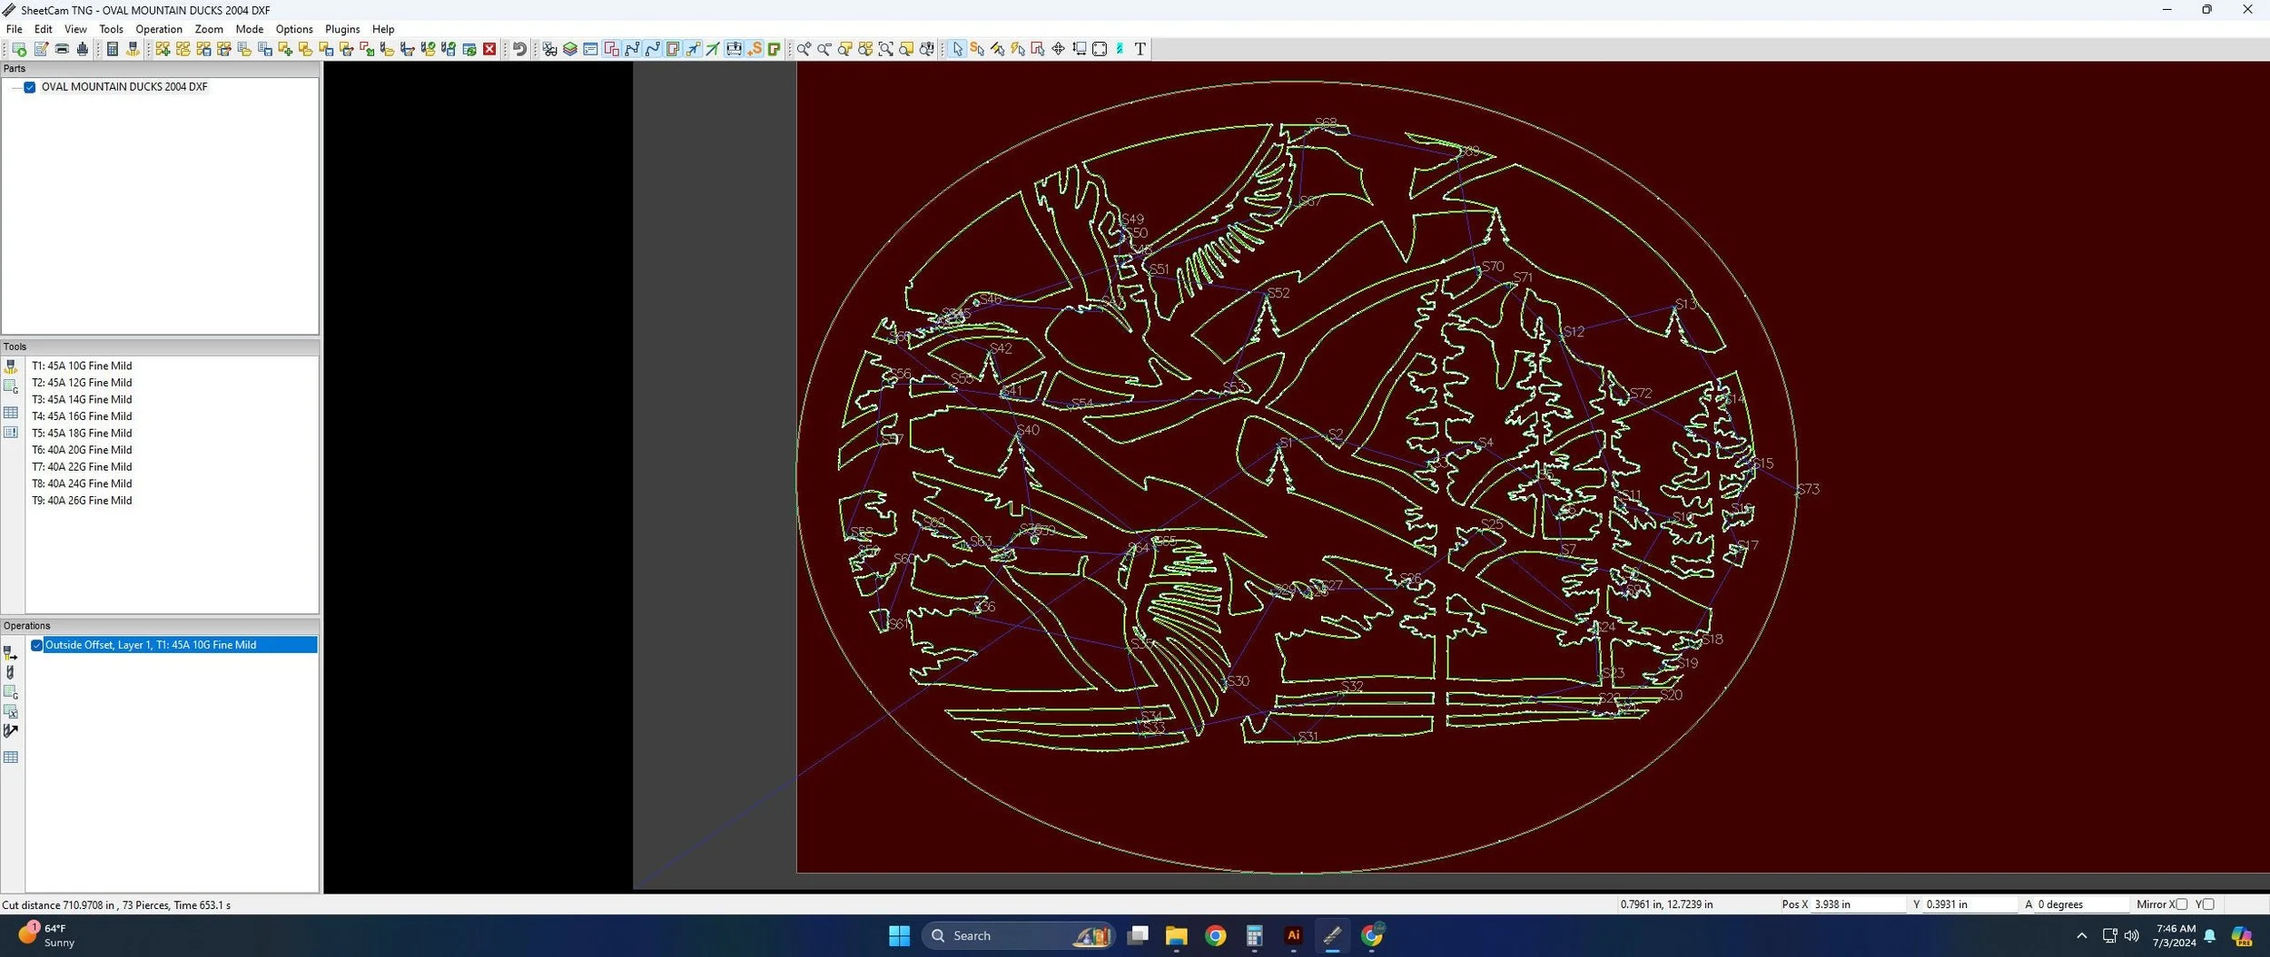The image size is (2270, 957).
Task: Select tool T6: 40A 20G Fine Mild
Action: point(82,450)
